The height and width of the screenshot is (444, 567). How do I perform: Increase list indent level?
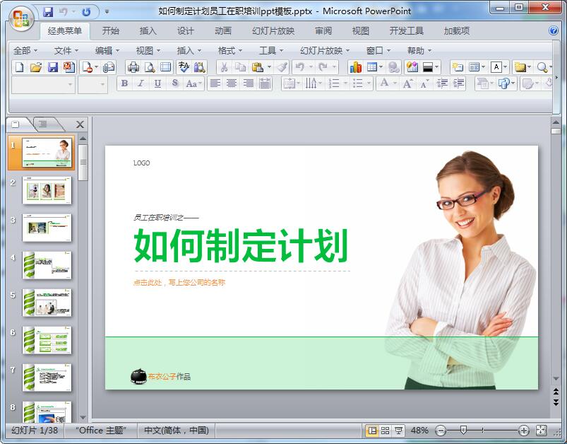(x=458, y=83)
